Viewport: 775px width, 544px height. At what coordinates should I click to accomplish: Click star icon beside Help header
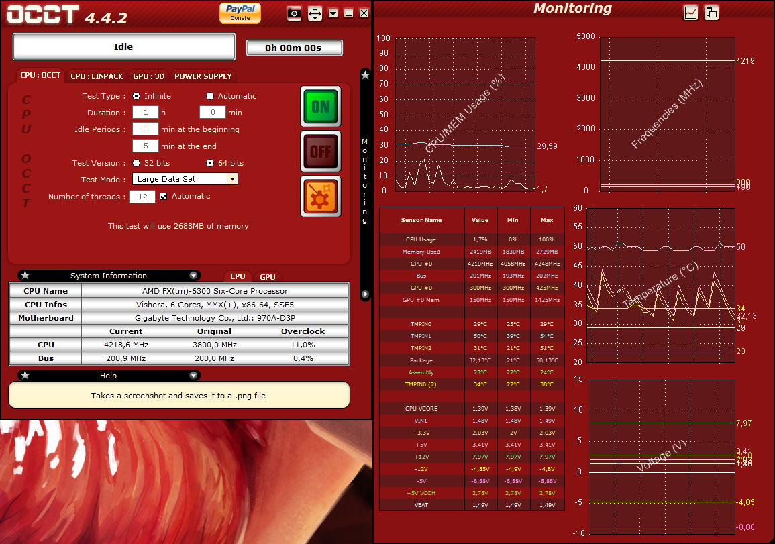point(25,375)
